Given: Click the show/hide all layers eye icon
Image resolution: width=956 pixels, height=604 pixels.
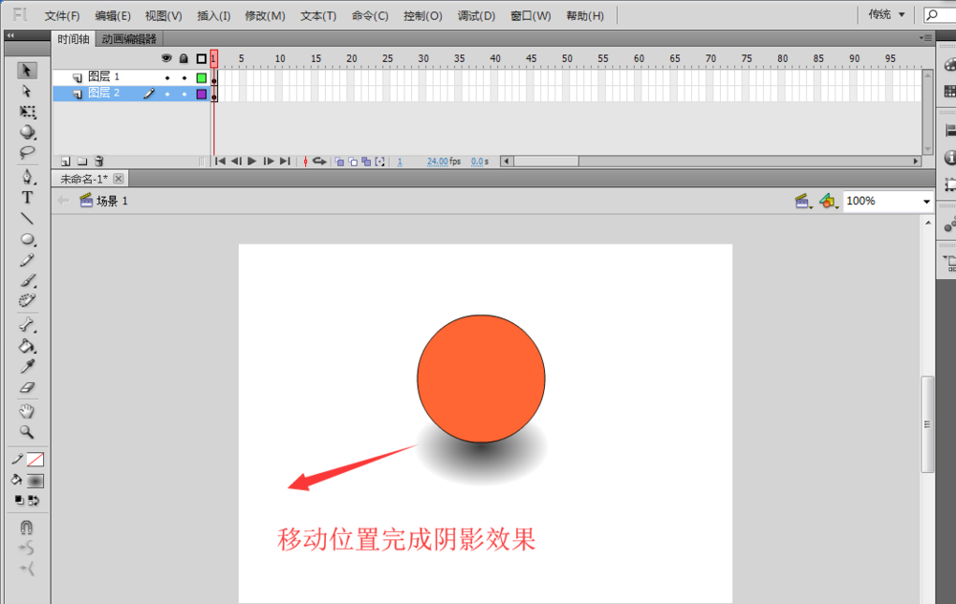Looking at the screenshot, I should 166,58.
